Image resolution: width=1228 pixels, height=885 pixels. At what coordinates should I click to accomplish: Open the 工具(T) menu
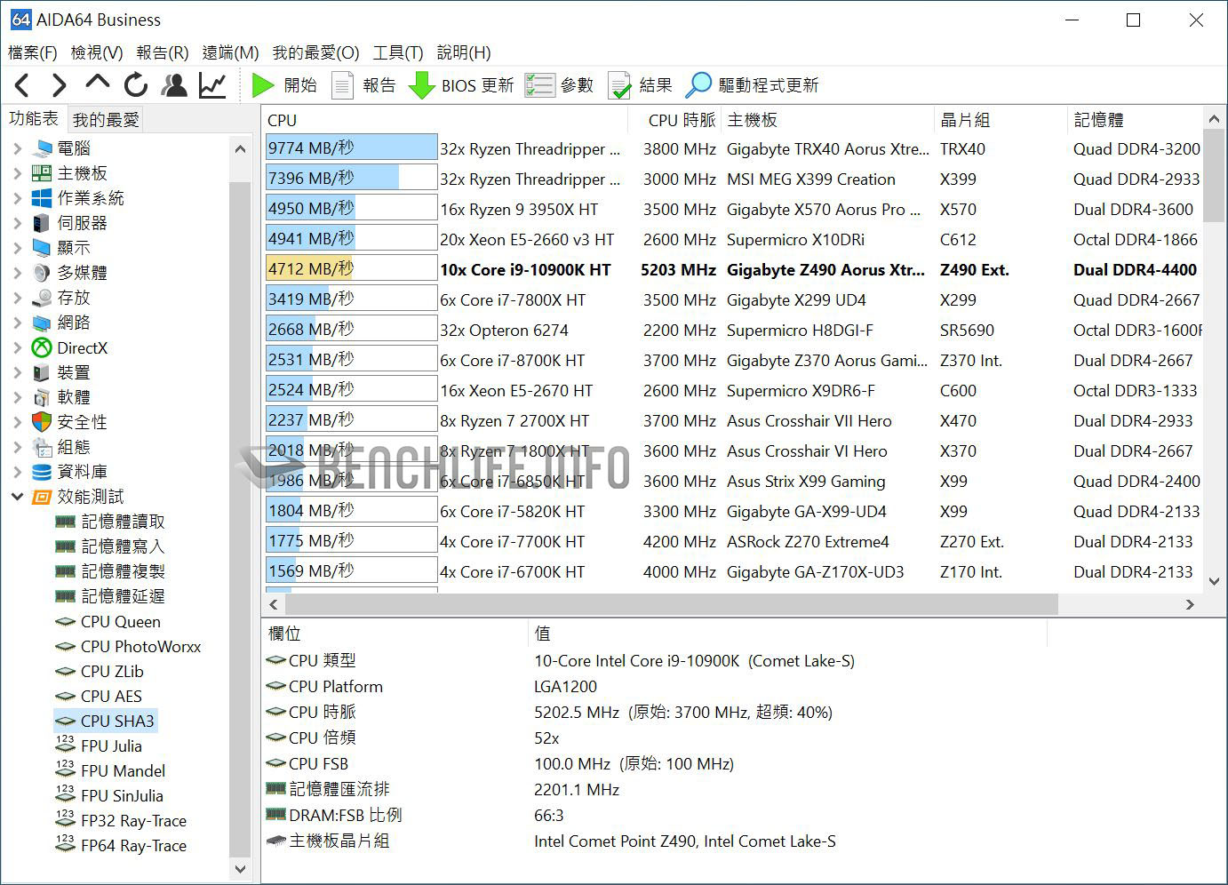click(x=397, y=52)
